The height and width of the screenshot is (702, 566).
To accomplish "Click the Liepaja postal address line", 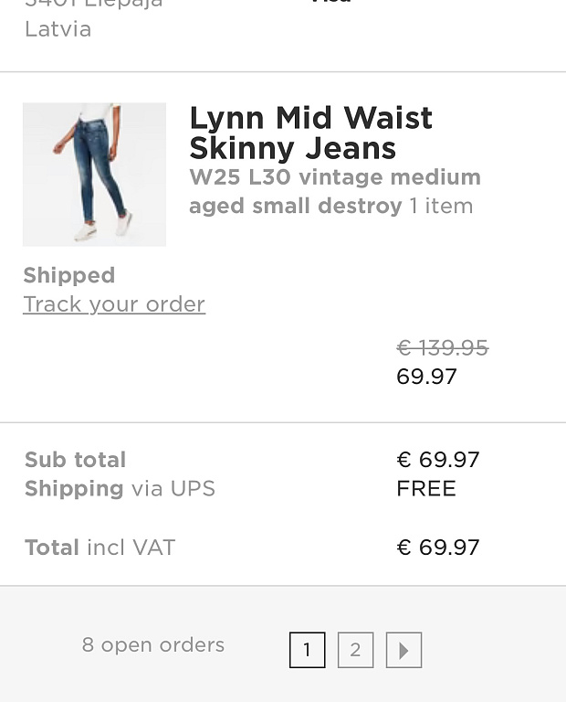I will pyautogui.click(x=94, y=4).
